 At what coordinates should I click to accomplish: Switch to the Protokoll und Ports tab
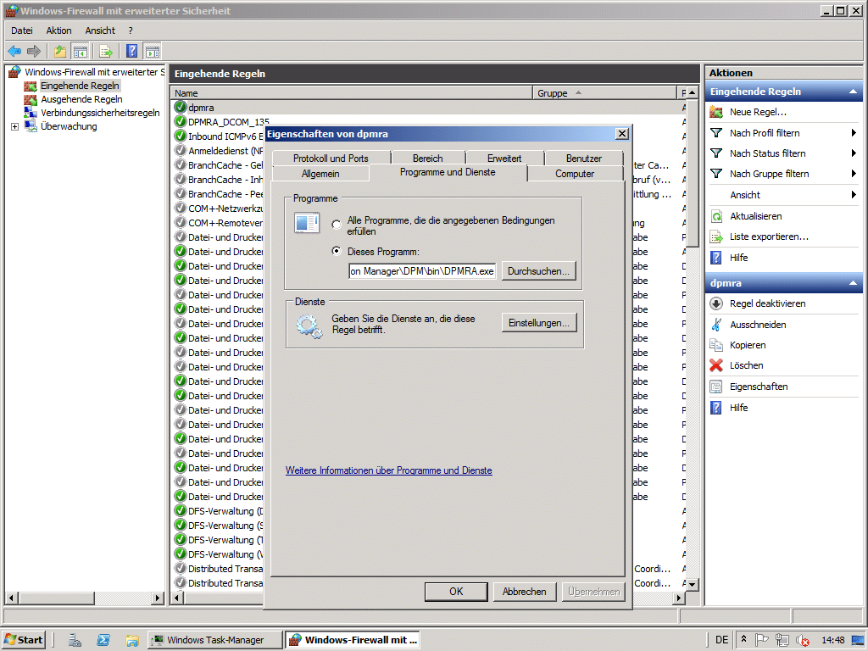click(331, 159)
